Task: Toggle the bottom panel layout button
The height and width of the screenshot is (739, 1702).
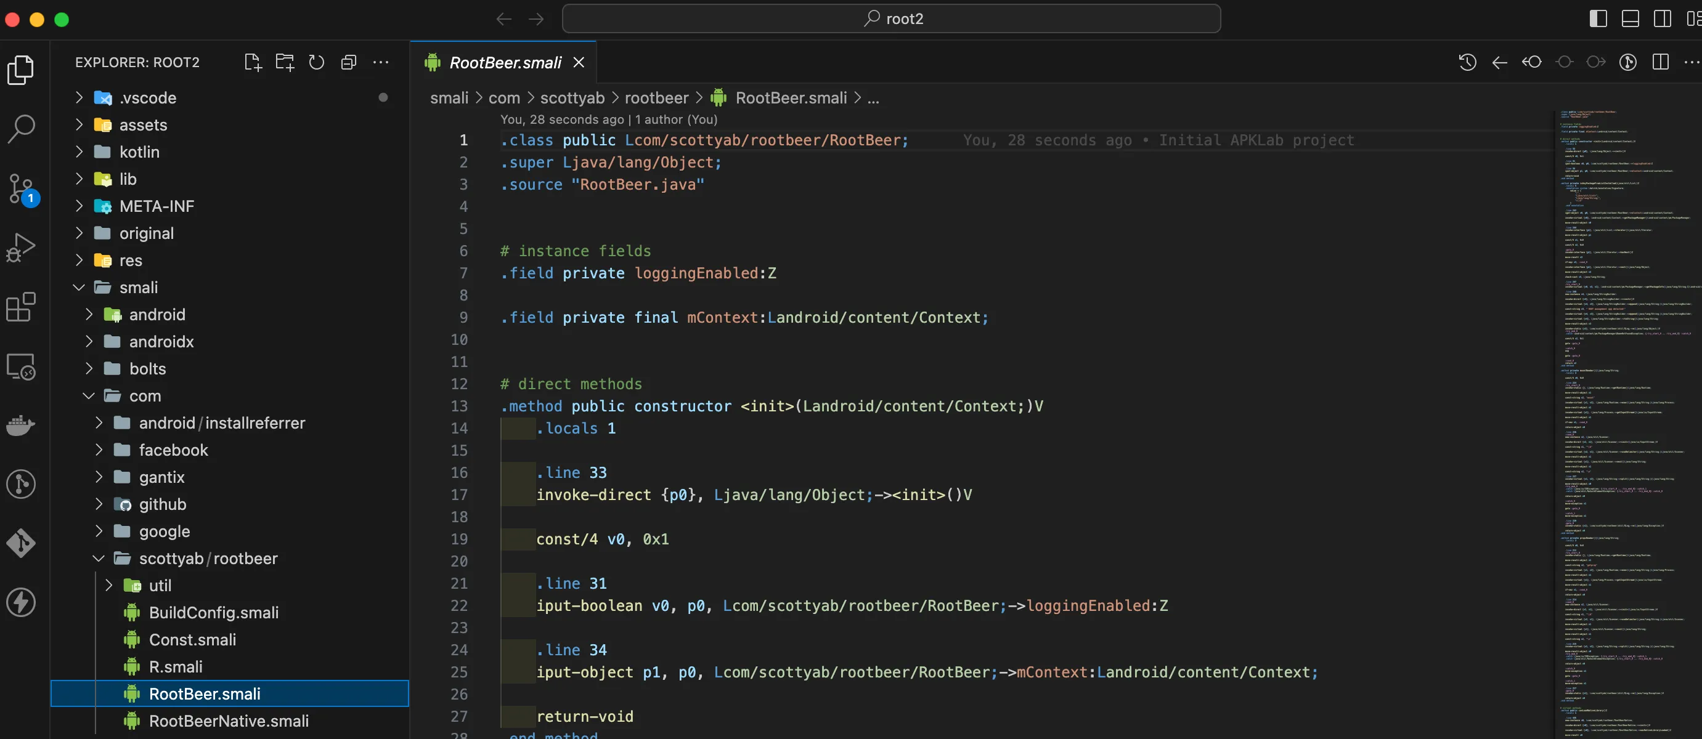Action: point(1630,18)
